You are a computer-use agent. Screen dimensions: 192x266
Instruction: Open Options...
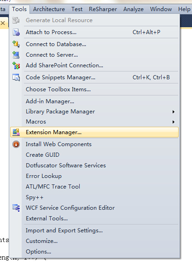click(94, 252)
